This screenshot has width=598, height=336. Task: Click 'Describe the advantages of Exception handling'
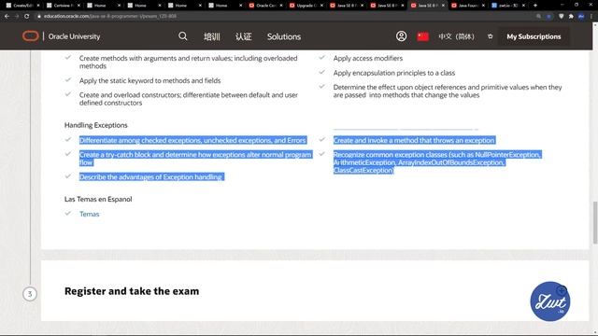click(x=150, y=176)
